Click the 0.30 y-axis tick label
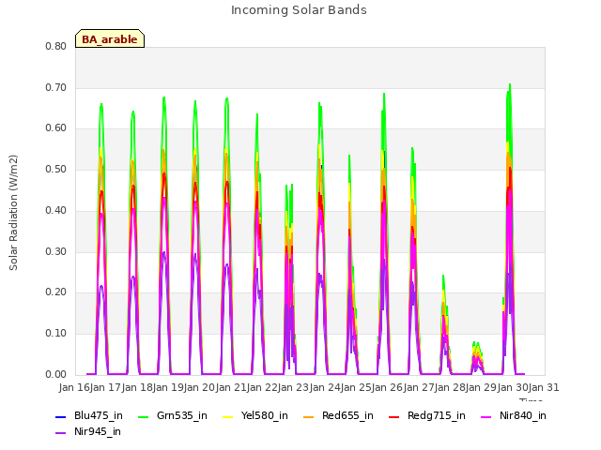This screenshot has height=450, width=601. pos(56,251)
